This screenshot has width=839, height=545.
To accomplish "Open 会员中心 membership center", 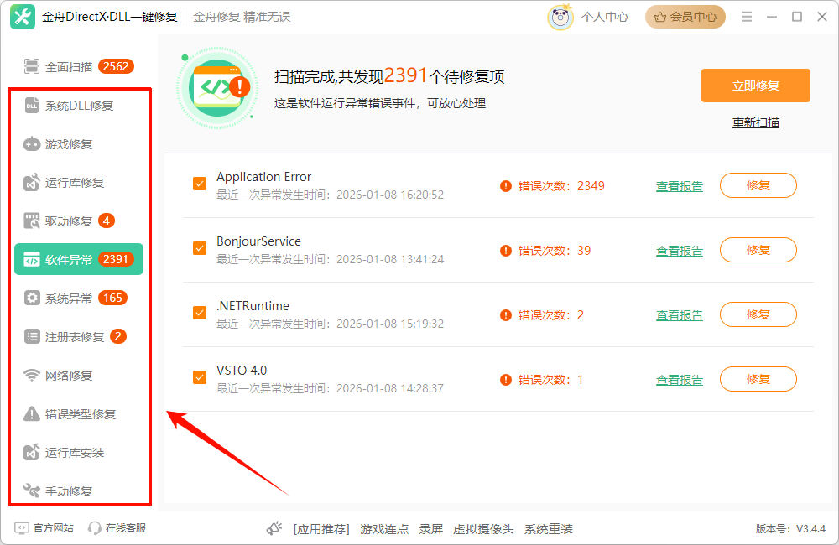I will tap(685, 16).
